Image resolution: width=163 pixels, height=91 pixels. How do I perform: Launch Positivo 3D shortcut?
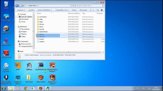tap(18, 79)
